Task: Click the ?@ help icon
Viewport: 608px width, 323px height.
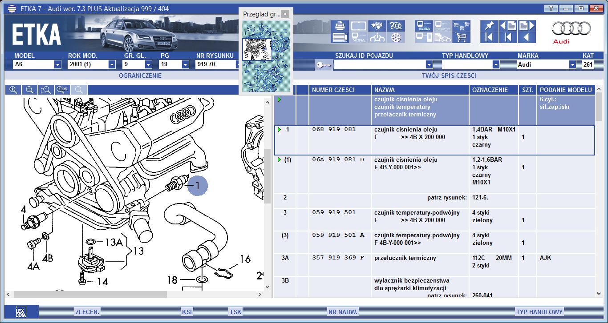Action: [x=395, y=26]
